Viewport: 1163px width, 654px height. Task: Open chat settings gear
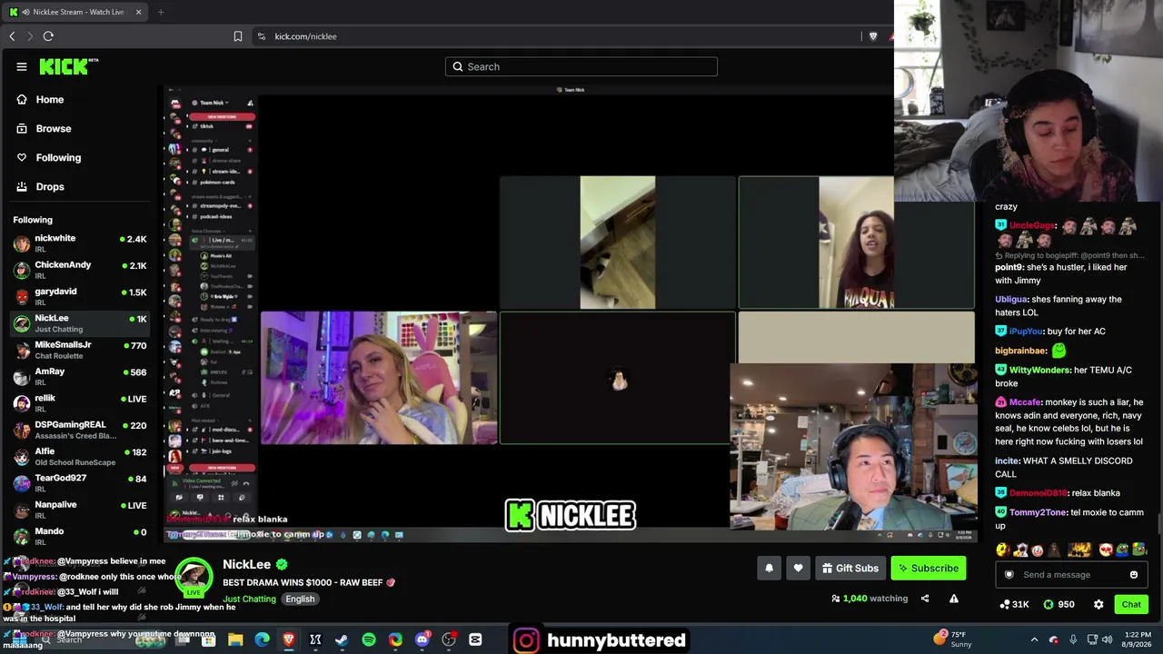point(1098,605)
